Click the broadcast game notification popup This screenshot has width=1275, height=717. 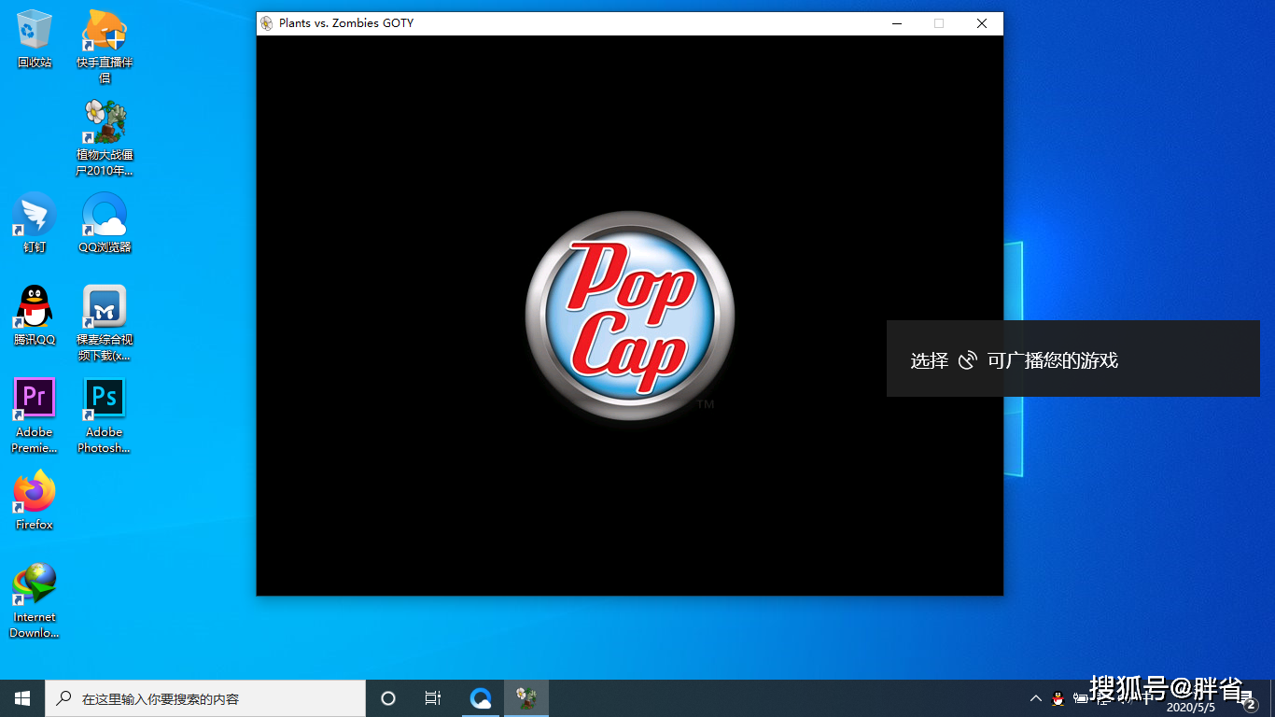(1073, 359)
